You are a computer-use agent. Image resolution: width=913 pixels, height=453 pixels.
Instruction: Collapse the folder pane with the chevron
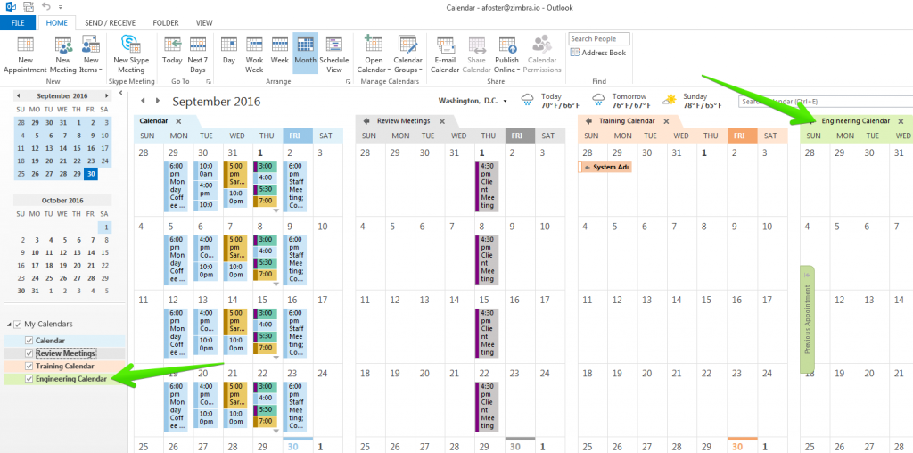tap(120, 93)
